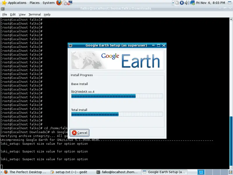
Task: Open the terminal Edit menu
Action: click(13, 14)
